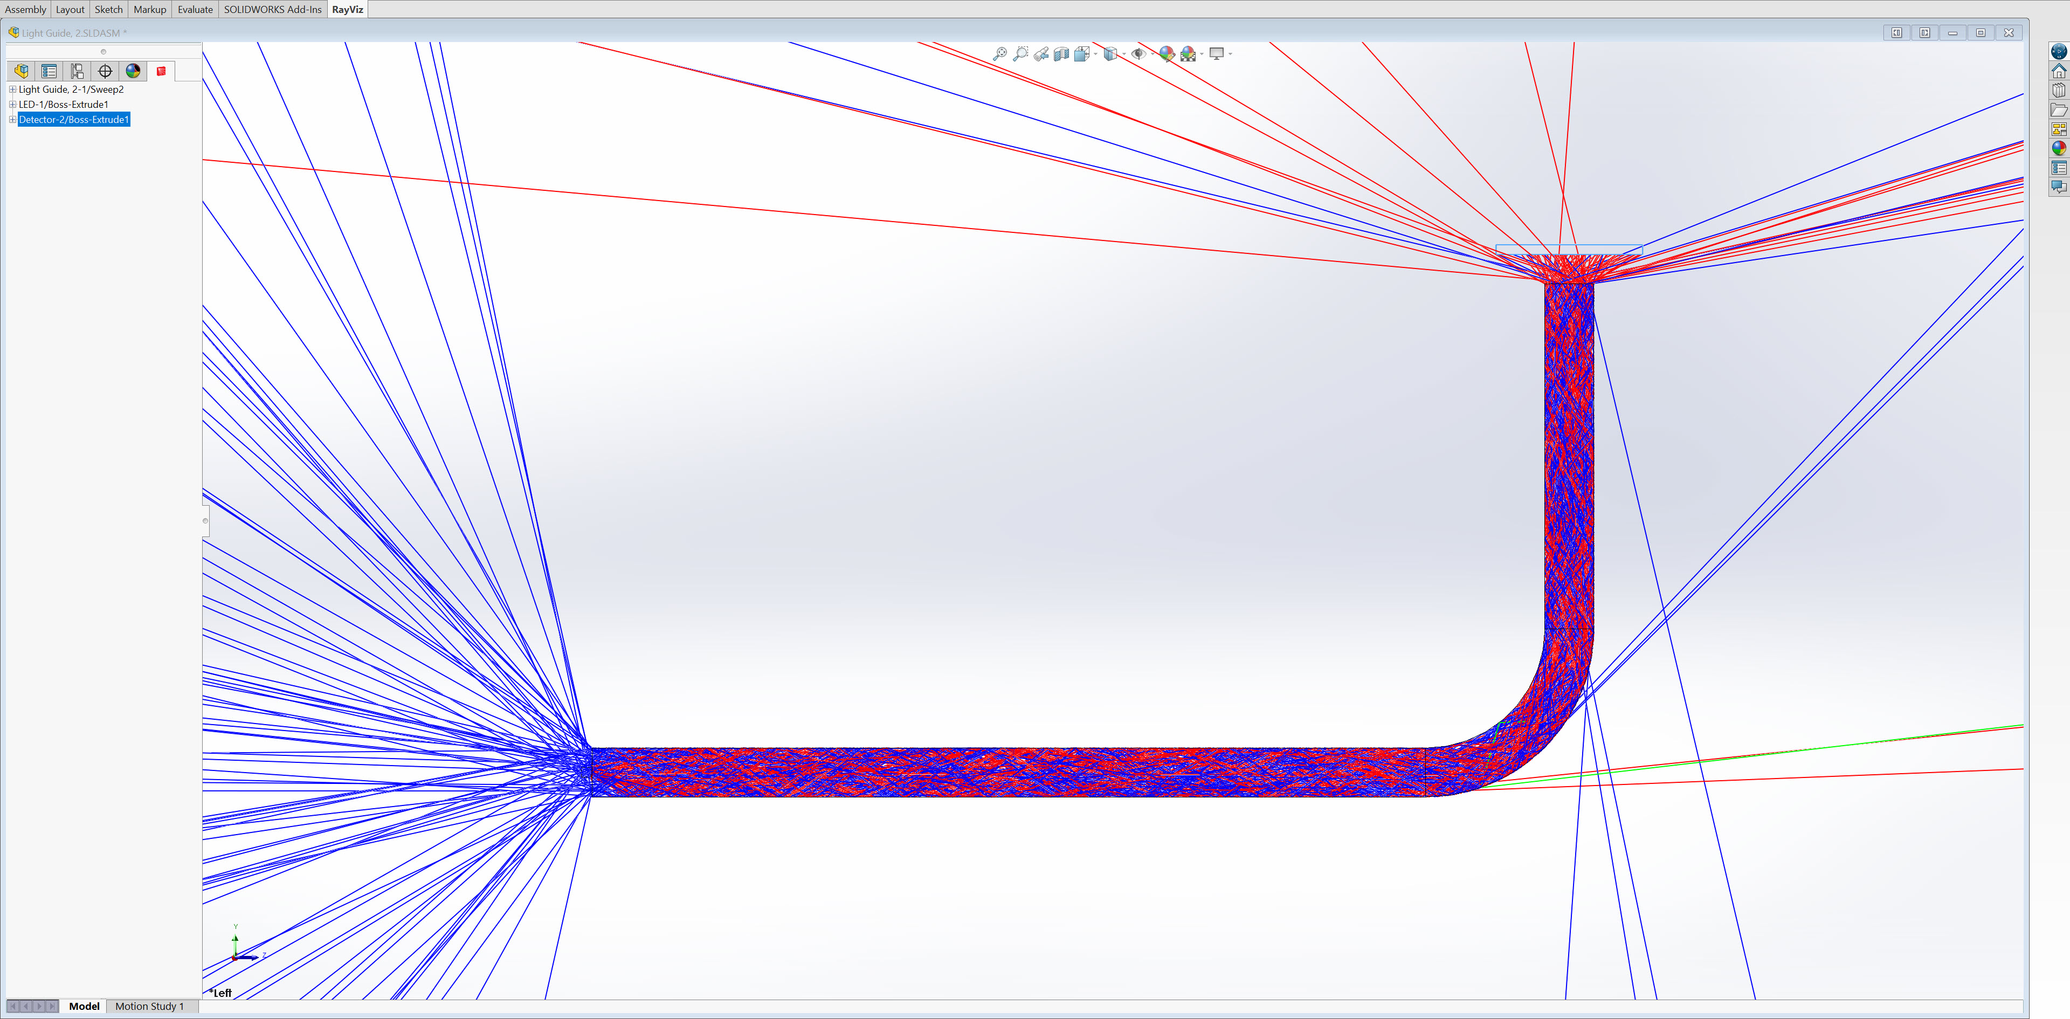Click the Zoom to Fit magnifier icon

point(999,54)
